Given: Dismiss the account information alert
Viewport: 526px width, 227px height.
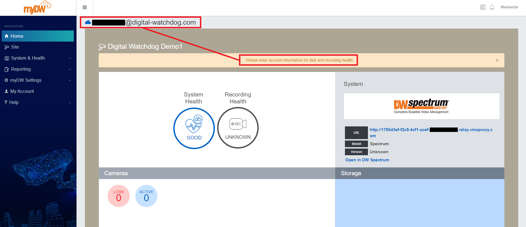Looking at the screenshot, I should [497, 60].
